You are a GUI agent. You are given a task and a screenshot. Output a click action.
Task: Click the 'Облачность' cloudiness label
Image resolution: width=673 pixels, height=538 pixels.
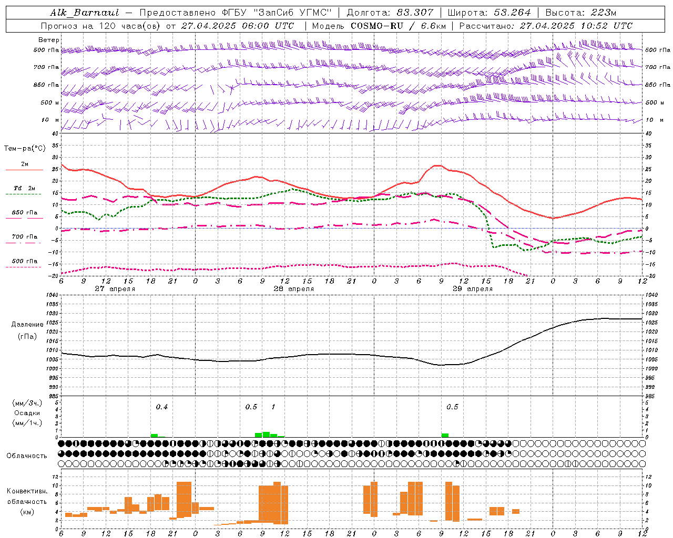pos(27,456)
